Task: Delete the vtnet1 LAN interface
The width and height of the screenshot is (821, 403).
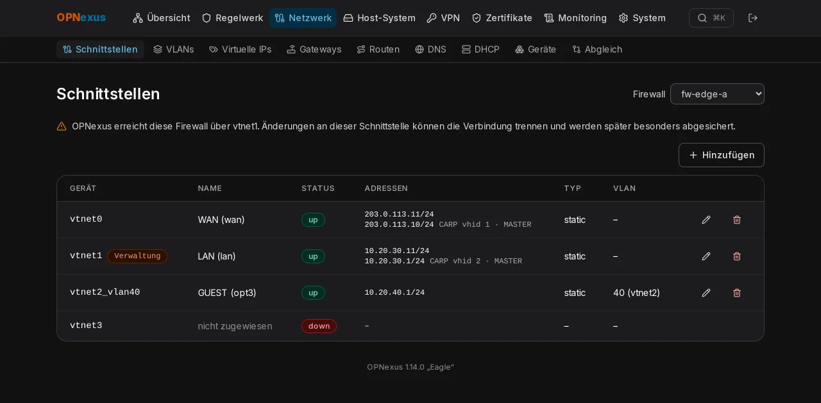Action: (x=737, y=256)
